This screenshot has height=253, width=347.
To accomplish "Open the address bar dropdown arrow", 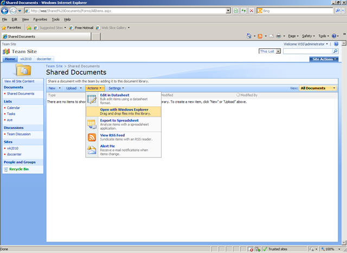I will (228, 11).
